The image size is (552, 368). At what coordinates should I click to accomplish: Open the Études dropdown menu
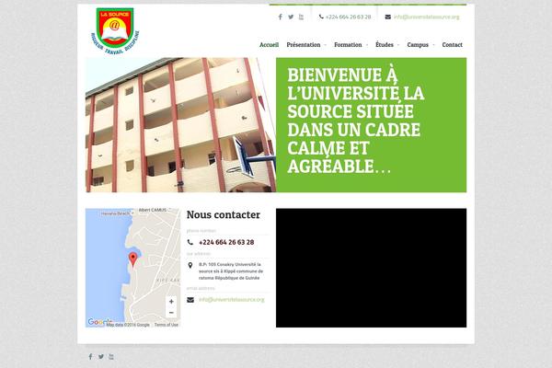tap(385, 44)
